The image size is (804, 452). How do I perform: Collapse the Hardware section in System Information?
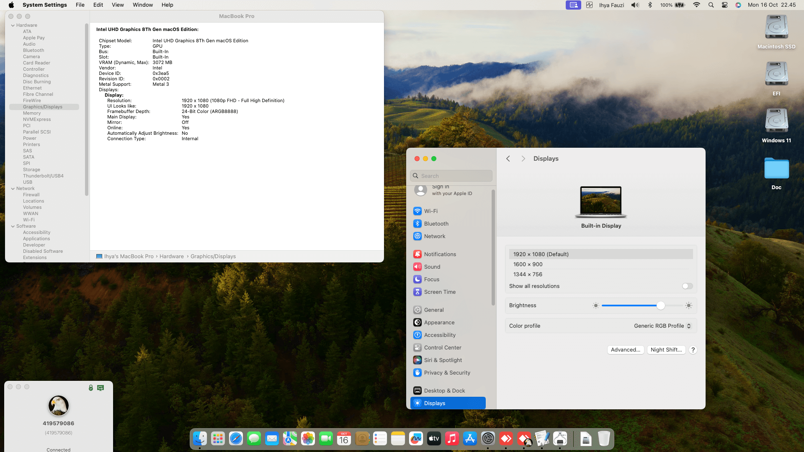click(13, 26)
